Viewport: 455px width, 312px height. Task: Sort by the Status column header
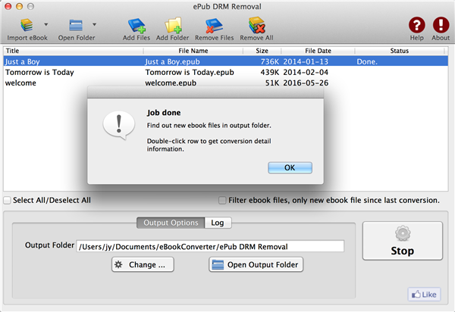400,51
